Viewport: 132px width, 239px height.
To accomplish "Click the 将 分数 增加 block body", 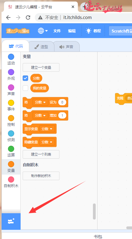I will pyautogui.click(x=45, y=116).
